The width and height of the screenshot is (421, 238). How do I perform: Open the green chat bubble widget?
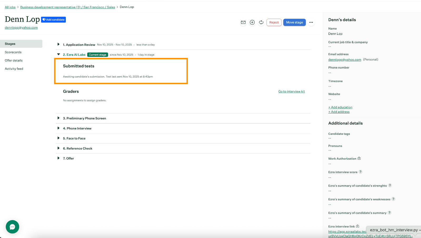coord(12,227)
